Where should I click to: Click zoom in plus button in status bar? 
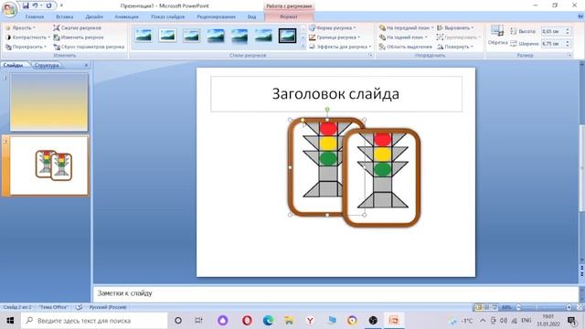[x=569, y=307]
